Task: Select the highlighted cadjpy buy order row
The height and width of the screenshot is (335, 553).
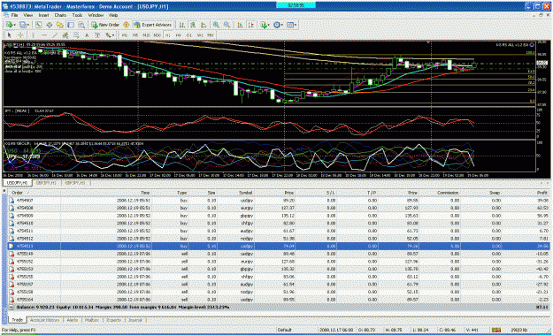Action: (278, 247)
